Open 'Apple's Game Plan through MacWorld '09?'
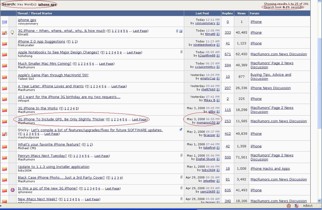The image size is (322, 210). [53, 75]
